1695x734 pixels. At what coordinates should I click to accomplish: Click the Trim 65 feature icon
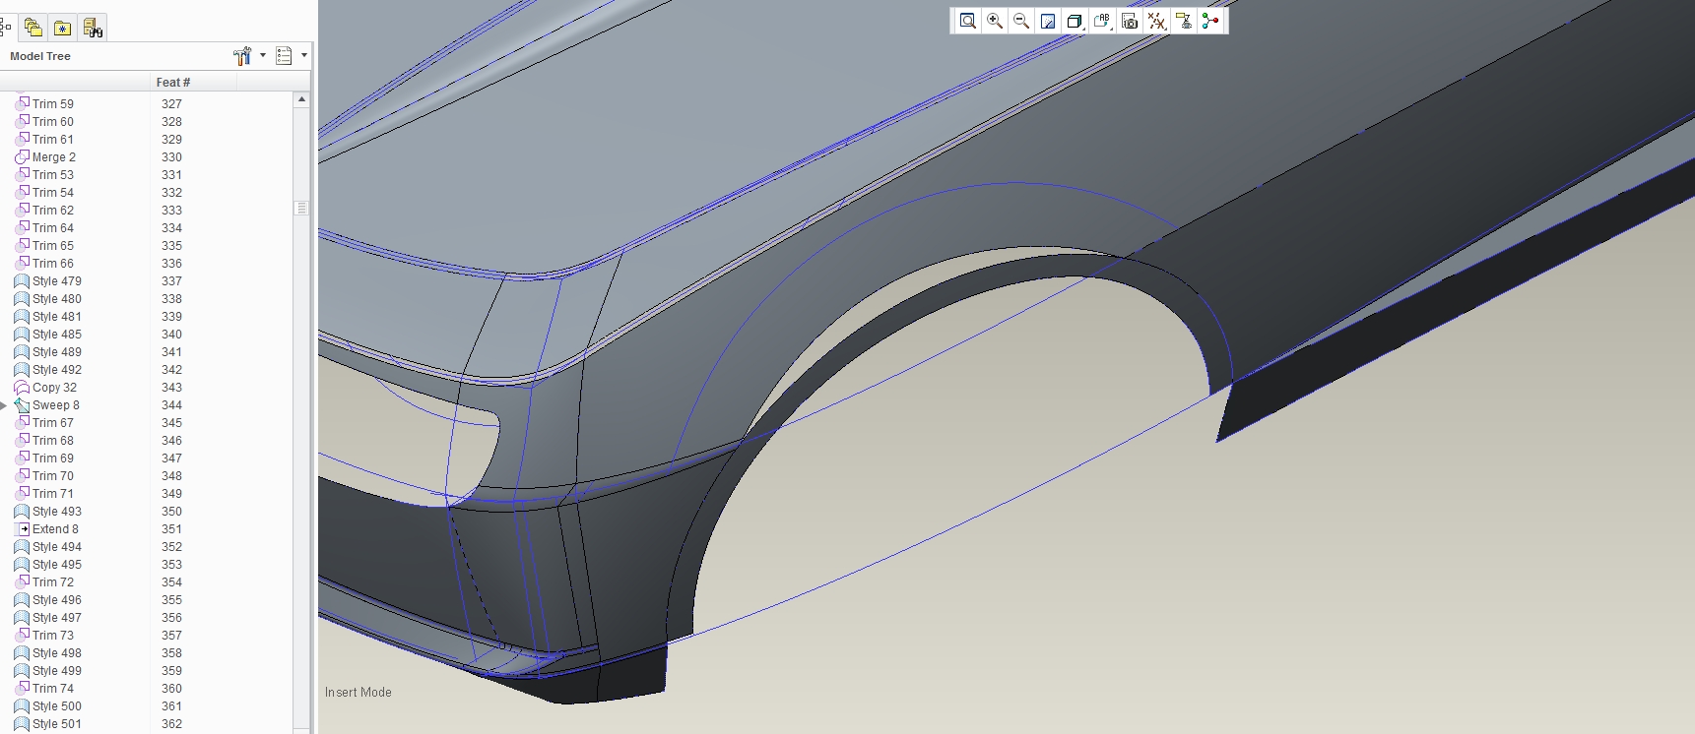point(22,246)
